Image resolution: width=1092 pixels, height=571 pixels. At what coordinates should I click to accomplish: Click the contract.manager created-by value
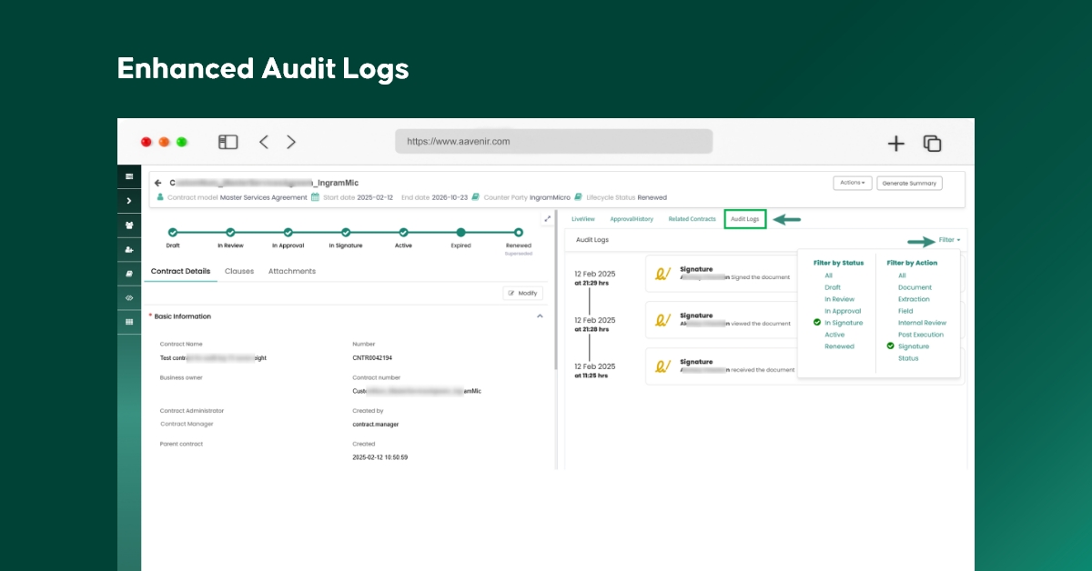(x=375, y=424)
